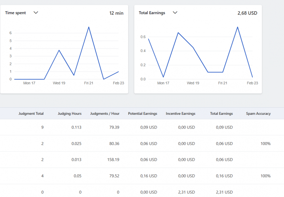Click the Feb 23 label in Total Earnings chart
This screenshot has height=197, width=284.
click(252, 83)
